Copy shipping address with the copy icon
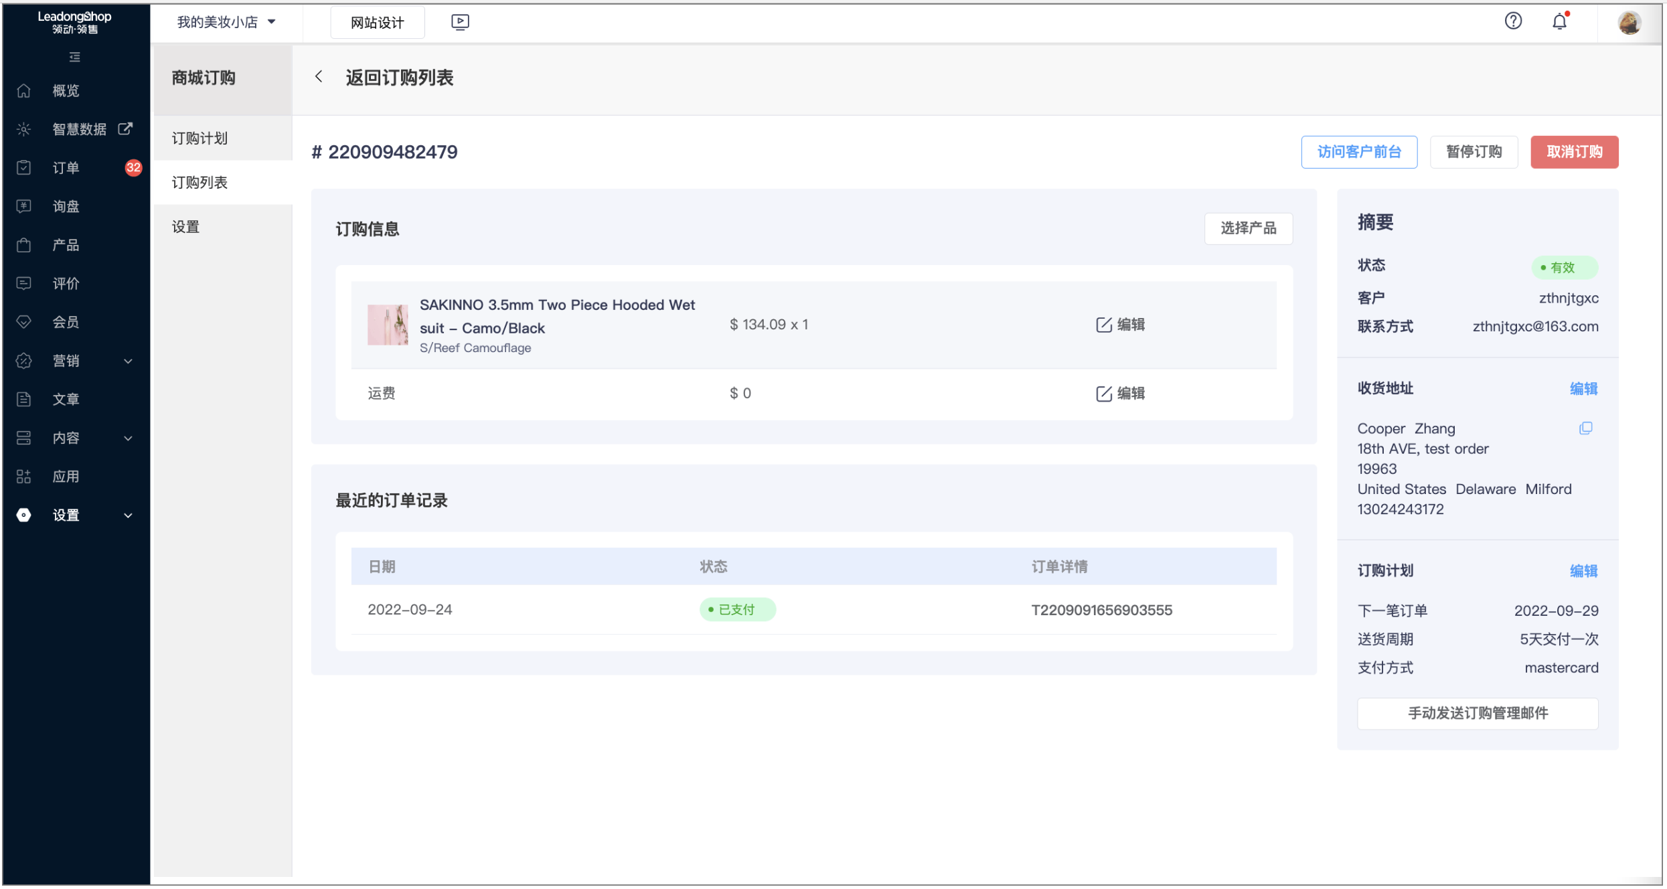The image size is (1667, 889). click(x=1585, y=428)
